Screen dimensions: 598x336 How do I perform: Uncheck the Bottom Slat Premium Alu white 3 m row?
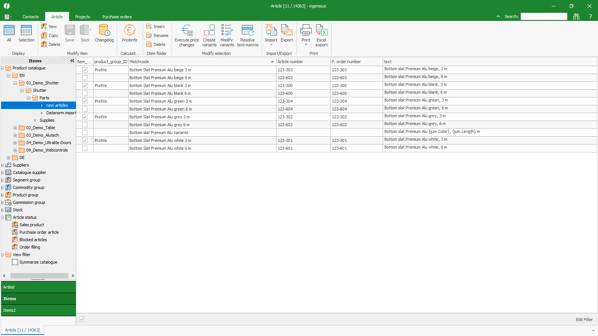[x=85, y=140]
